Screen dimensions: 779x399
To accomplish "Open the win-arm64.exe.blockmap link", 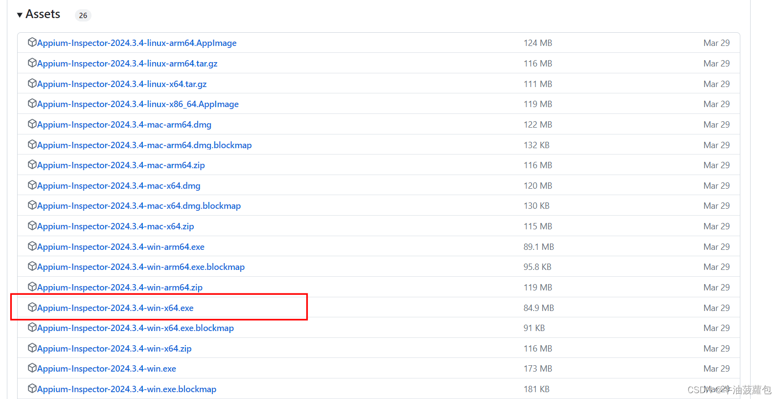I will click(141, 267).
